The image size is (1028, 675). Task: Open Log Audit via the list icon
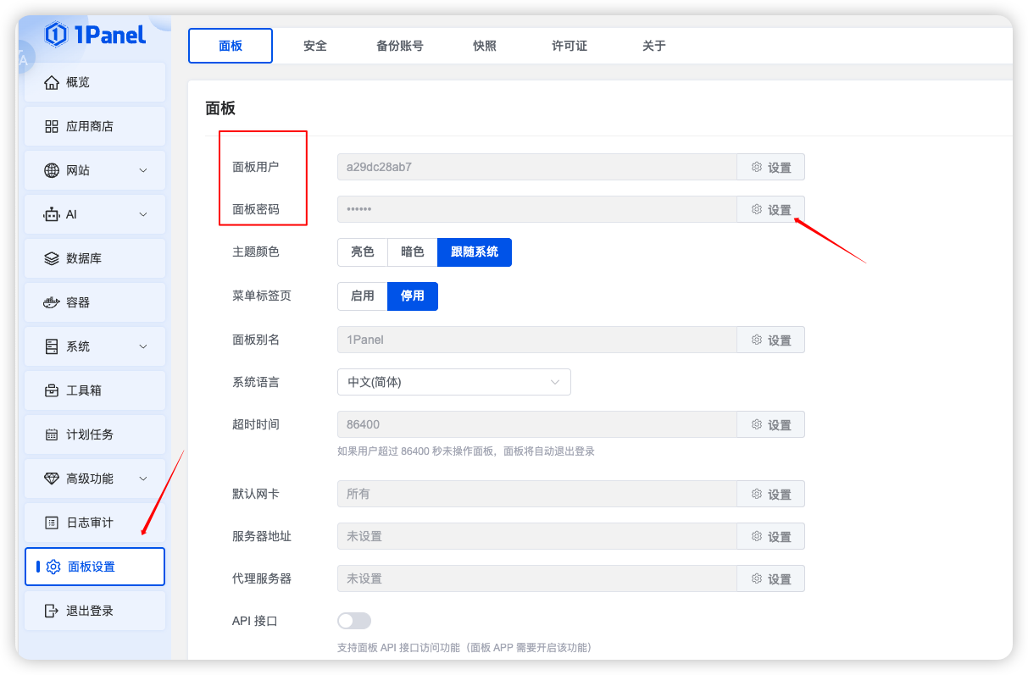click(53, 523)
